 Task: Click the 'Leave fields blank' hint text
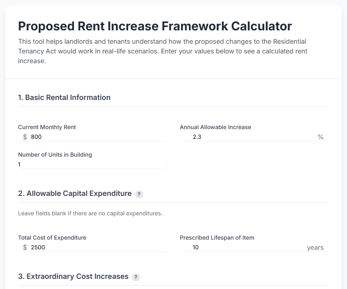(90, 213)
